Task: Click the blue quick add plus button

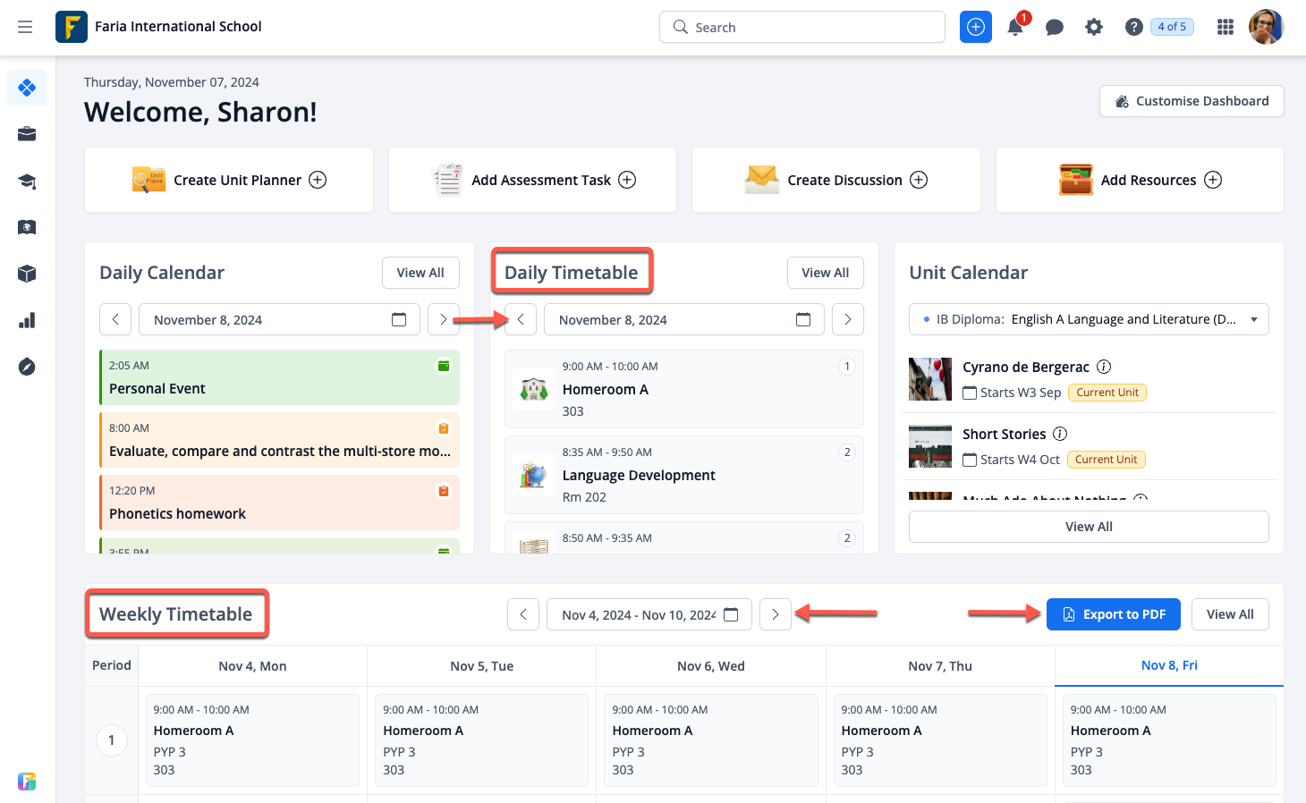Action: click(x=976, y=28)
